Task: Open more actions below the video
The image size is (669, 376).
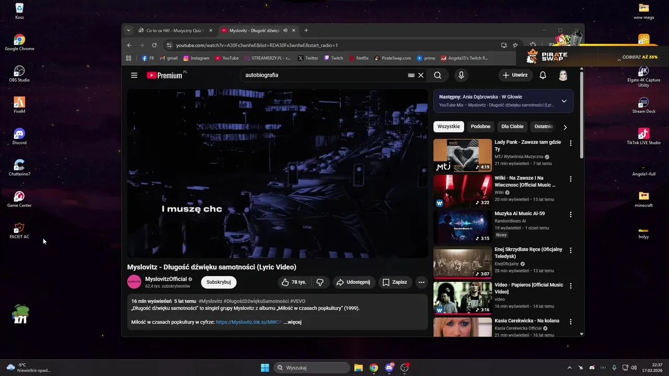Action: point(421,282)
